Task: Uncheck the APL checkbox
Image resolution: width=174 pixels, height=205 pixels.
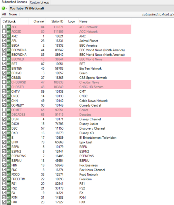Action: (4, 41)
